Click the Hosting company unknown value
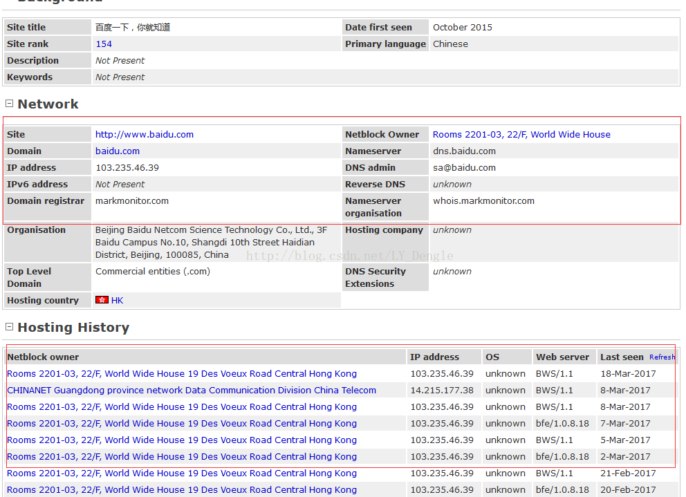This screenshot has height=497, width=686. click(x=452, y=230)
